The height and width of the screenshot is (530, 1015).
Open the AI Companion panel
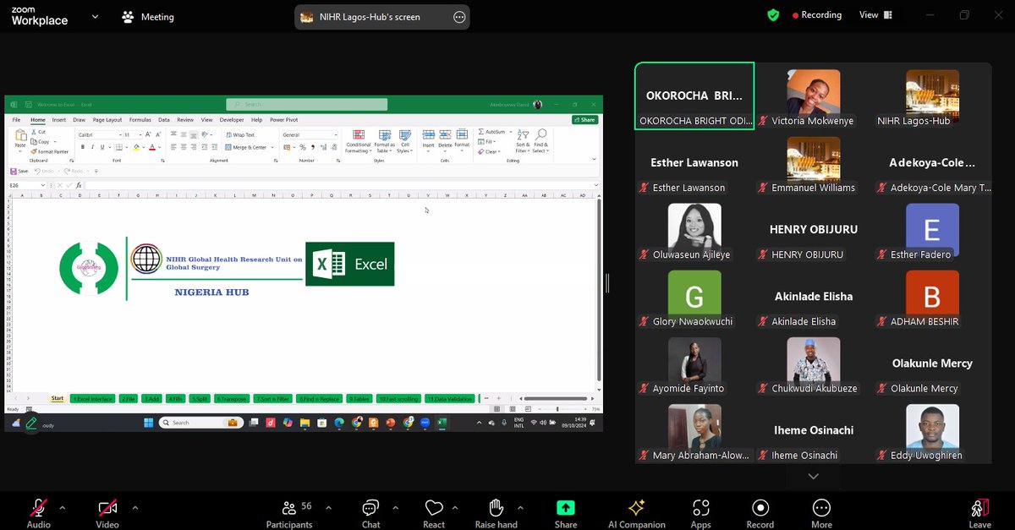[x=636, y=512]
